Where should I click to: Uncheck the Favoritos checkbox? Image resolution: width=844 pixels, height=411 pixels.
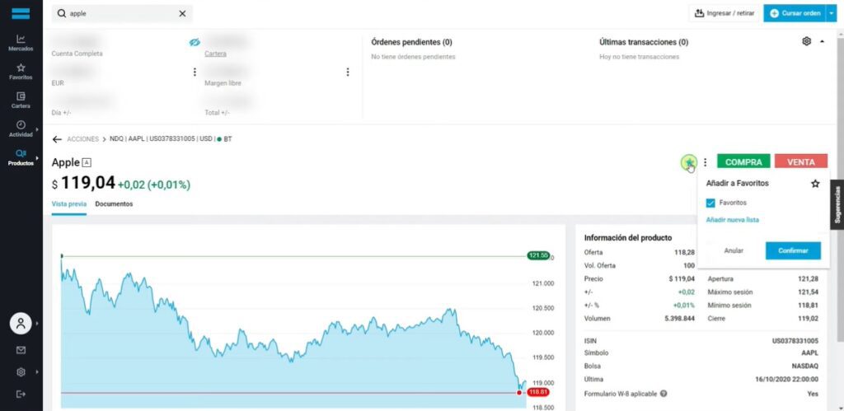710,203
